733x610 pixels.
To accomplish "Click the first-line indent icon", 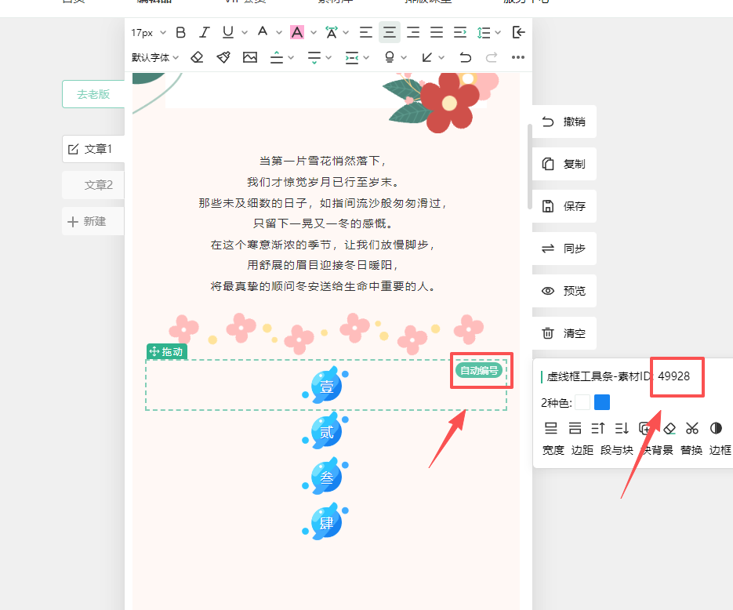I will pyautogui.click(x=460, y=32).
